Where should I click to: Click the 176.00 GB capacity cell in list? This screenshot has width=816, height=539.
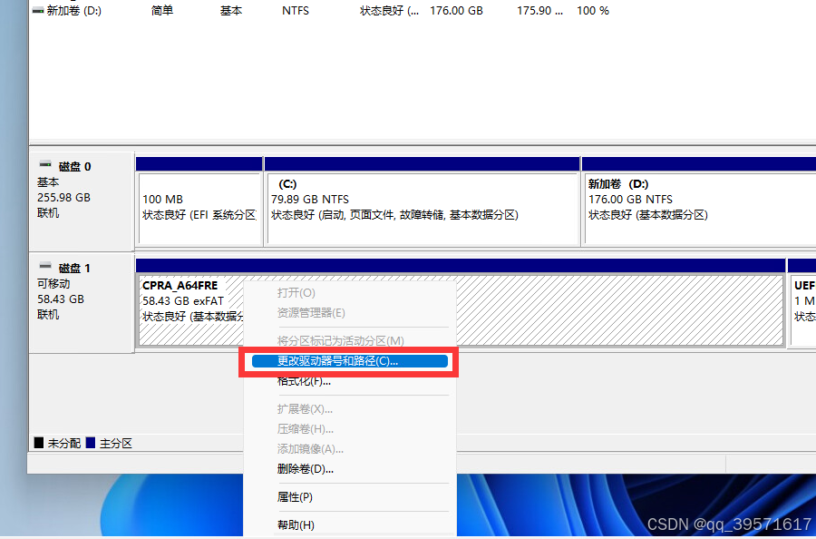tap(456, 10)
